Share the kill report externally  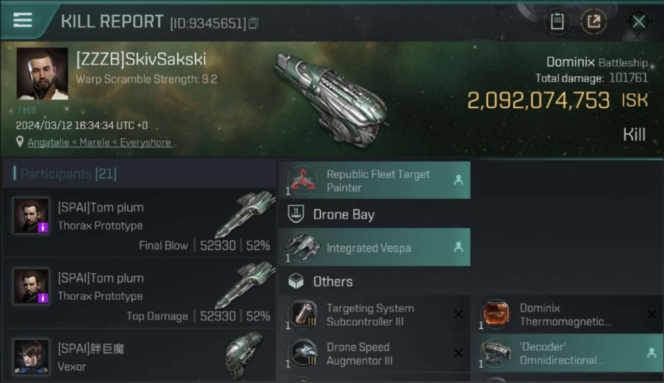click(594, 21)
